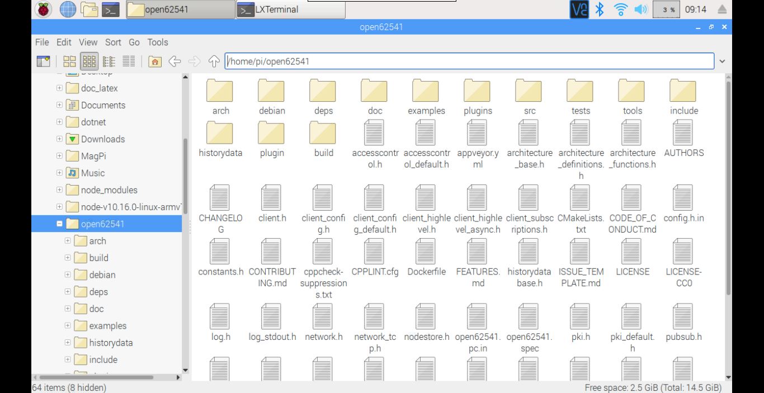Open a new tab in the file manager
The image size is (764, 393).
[x=43, y=61]
